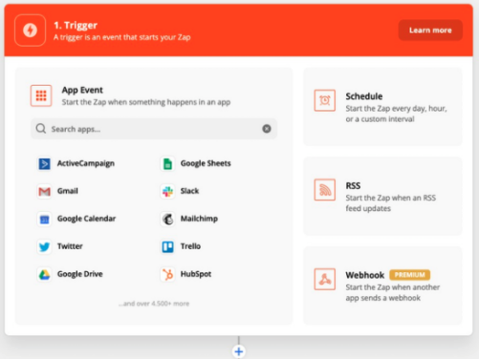Viewport: 479px width, 359px height.
Task: Click the Schedule alarm clock icon
Action: (325, 100)
